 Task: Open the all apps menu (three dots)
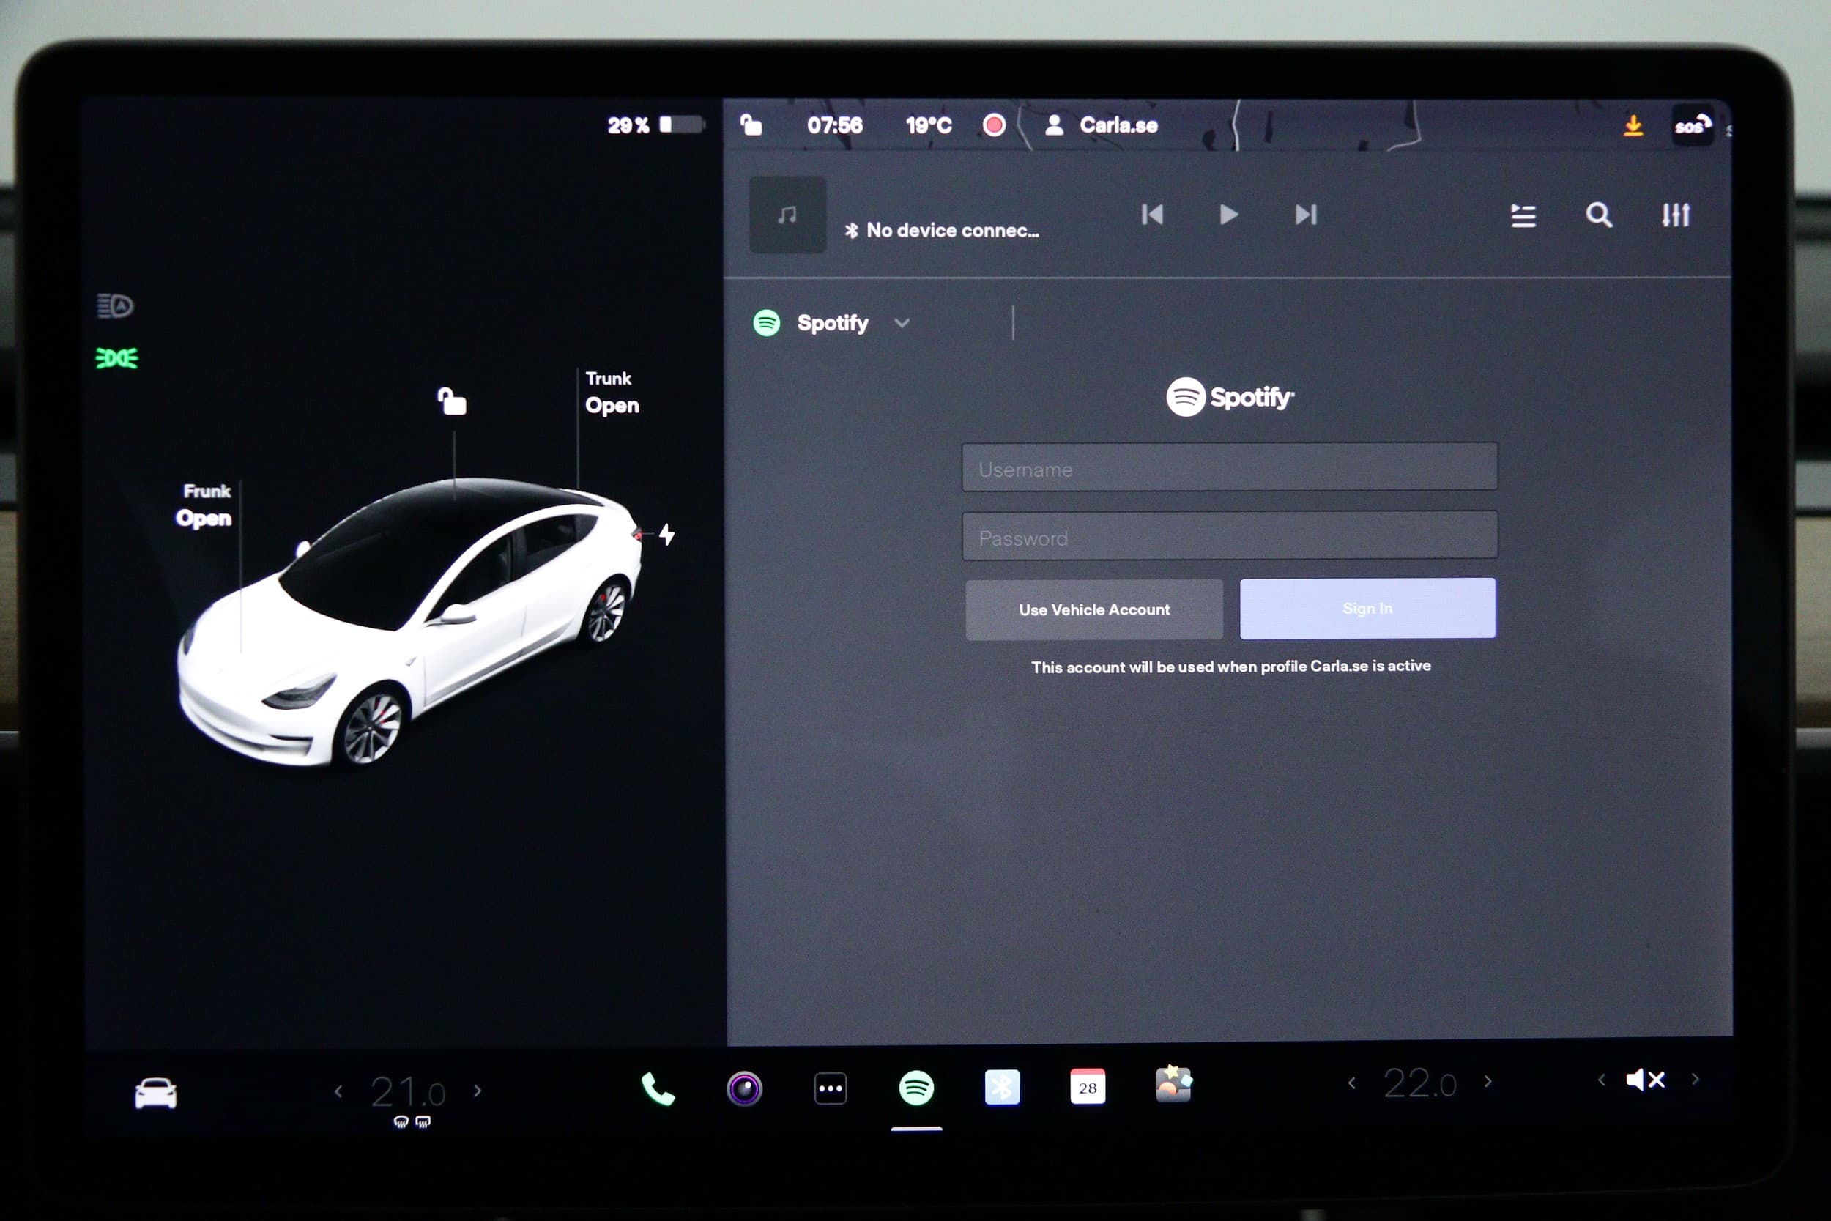pyautogui.click(x=830, y=1088)
